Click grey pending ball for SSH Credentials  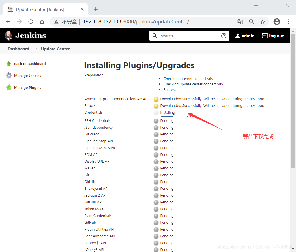156,121
